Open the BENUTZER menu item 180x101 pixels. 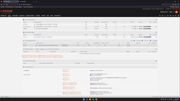tap(22, 16)
